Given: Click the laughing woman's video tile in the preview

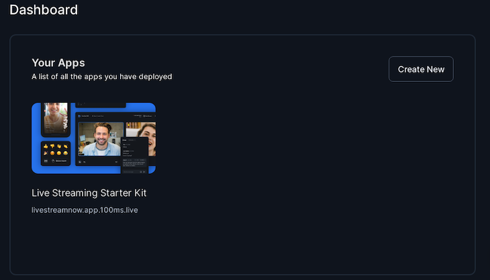Looking at the screenshot, I should tap(141, 139).
